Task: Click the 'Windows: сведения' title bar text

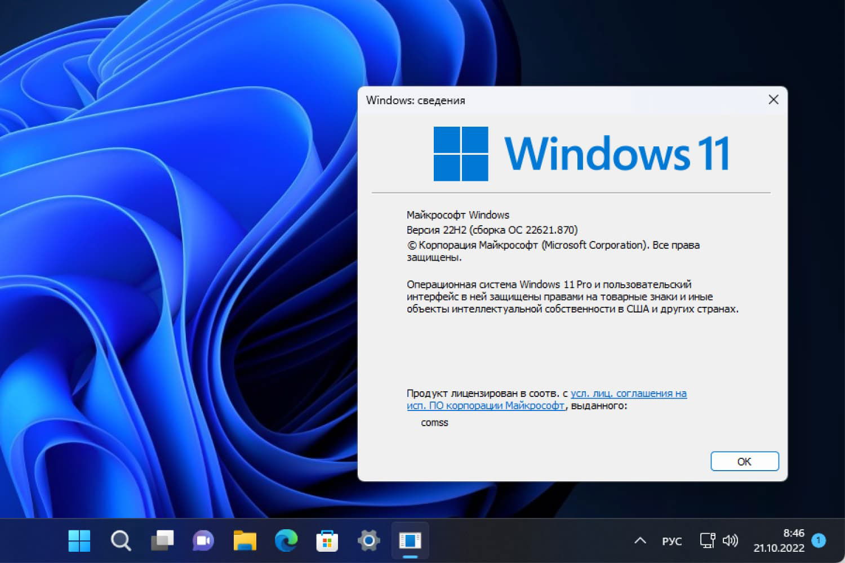Action: click(x=416, y=100)
